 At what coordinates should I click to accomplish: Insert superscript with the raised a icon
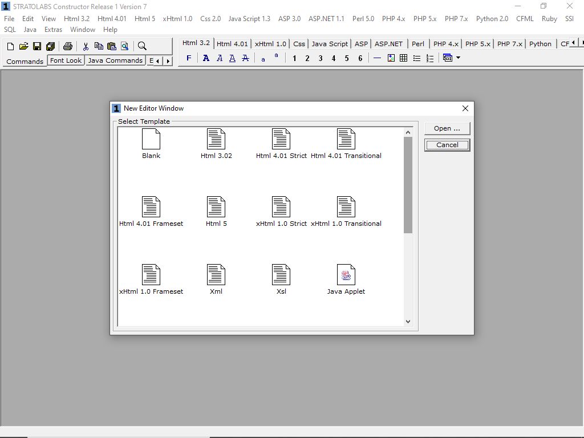pos(276,55)
